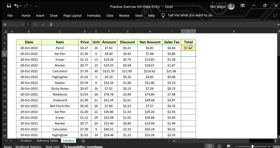Select the $11.09 Discount cell
Screen dimensions: 280x148
(127, 71)
